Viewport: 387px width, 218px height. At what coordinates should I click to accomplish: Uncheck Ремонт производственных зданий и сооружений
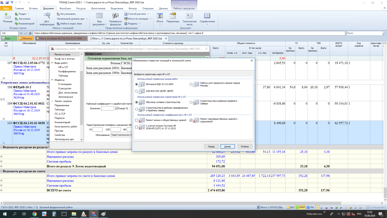coord(191,120)
